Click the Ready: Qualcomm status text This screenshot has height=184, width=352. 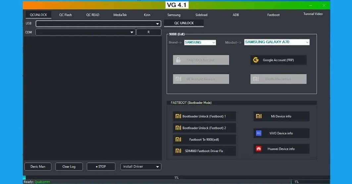point(37,182)
